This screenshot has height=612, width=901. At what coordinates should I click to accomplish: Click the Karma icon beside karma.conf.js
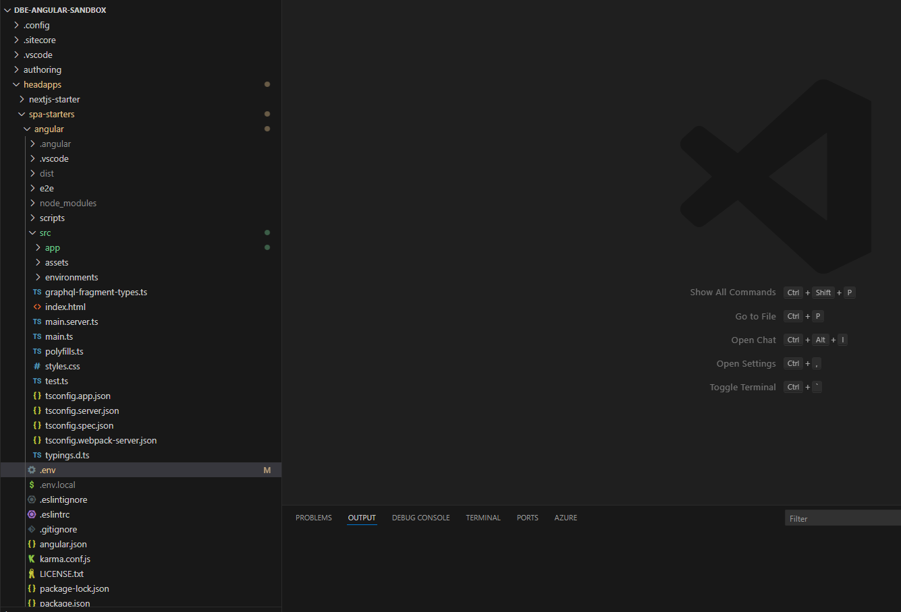(x=32, y=559)
